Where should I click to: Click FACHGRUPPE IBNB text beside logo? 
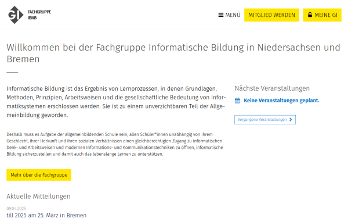[39, 15]
